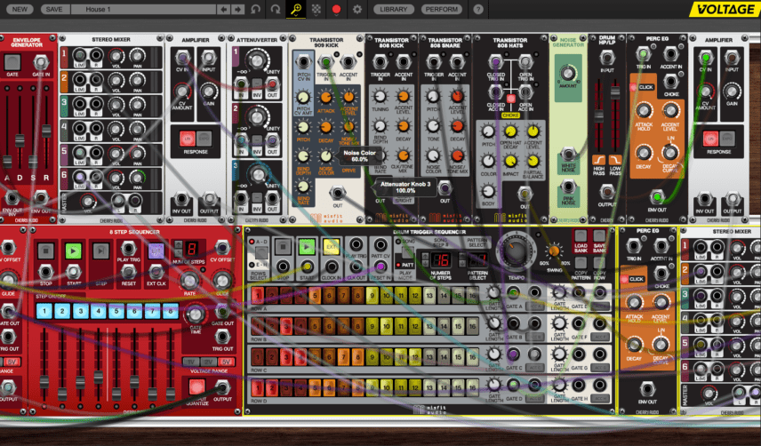Toggle Rows Select A-D / E-H switch
The image size is (761, 446).
[261, 253]
